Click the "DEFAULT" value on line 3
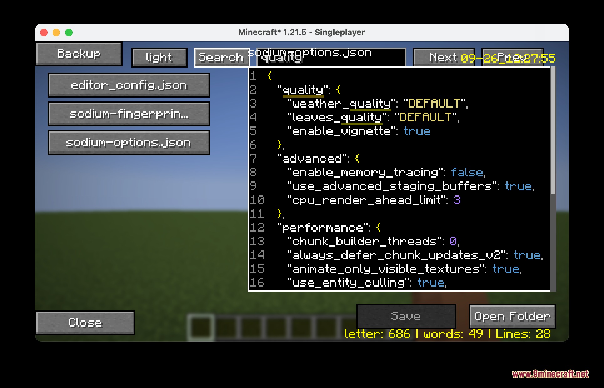Viewport: 604px width, 388px height. (434, 104)
